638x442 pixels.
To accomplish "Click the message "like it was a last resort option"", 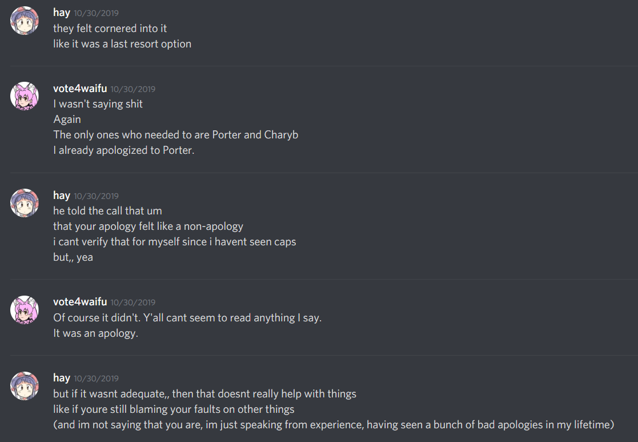I will click(122, 44).
